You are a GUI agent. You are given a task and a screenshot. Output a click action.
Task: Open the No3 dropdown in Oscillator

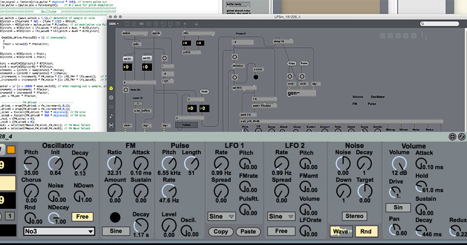(59, 232)
